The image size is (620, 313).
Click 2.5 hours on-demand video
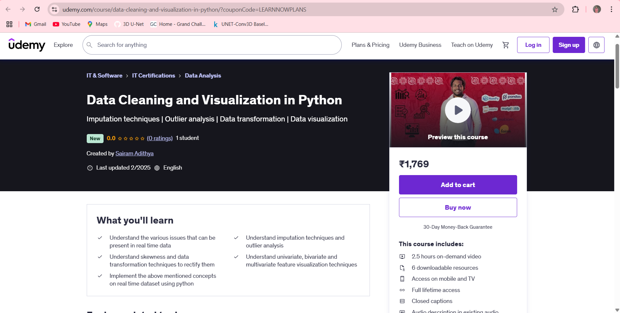(x=446, y=256)
